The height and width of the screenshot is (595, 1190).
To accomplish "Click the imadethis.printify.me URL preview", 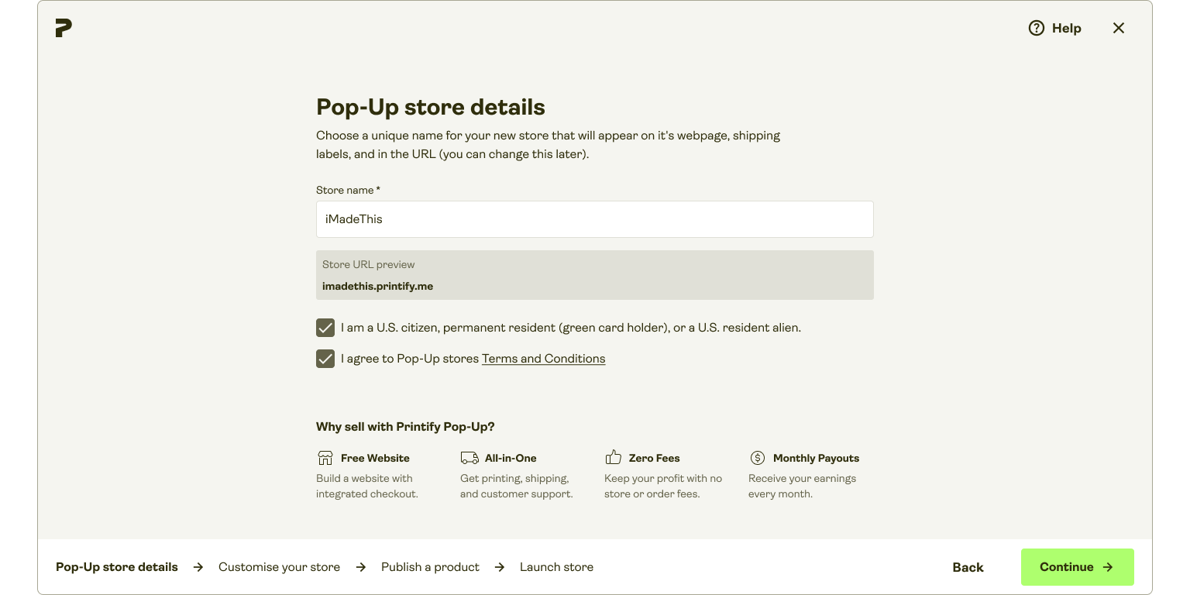I will point(377,286).
